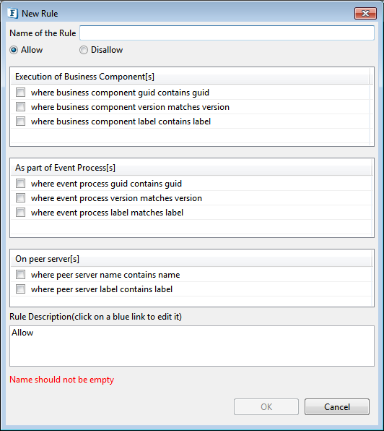
Task: Check peer server label contains label
Action: coord(20,289)
